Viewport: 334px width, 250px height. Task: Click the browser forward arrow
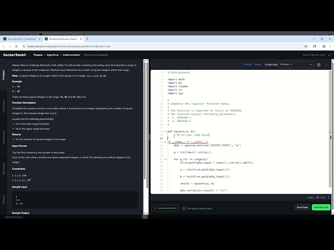click(10, 46)
